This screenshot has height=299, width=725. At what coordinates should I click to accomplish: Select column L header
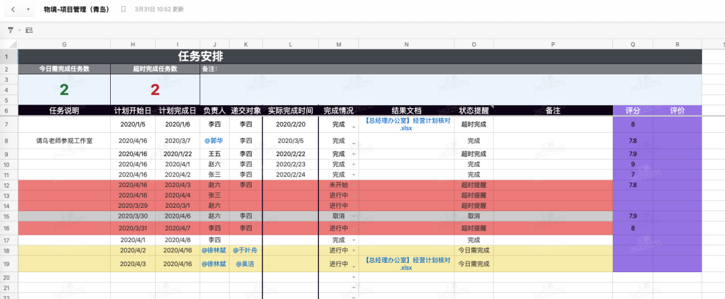(291, 44)
